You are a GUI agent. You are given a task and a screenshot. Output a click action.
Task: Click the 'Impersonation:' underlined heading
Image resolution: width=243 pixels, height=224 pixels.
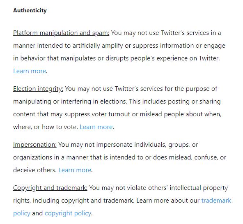(35, 145)
